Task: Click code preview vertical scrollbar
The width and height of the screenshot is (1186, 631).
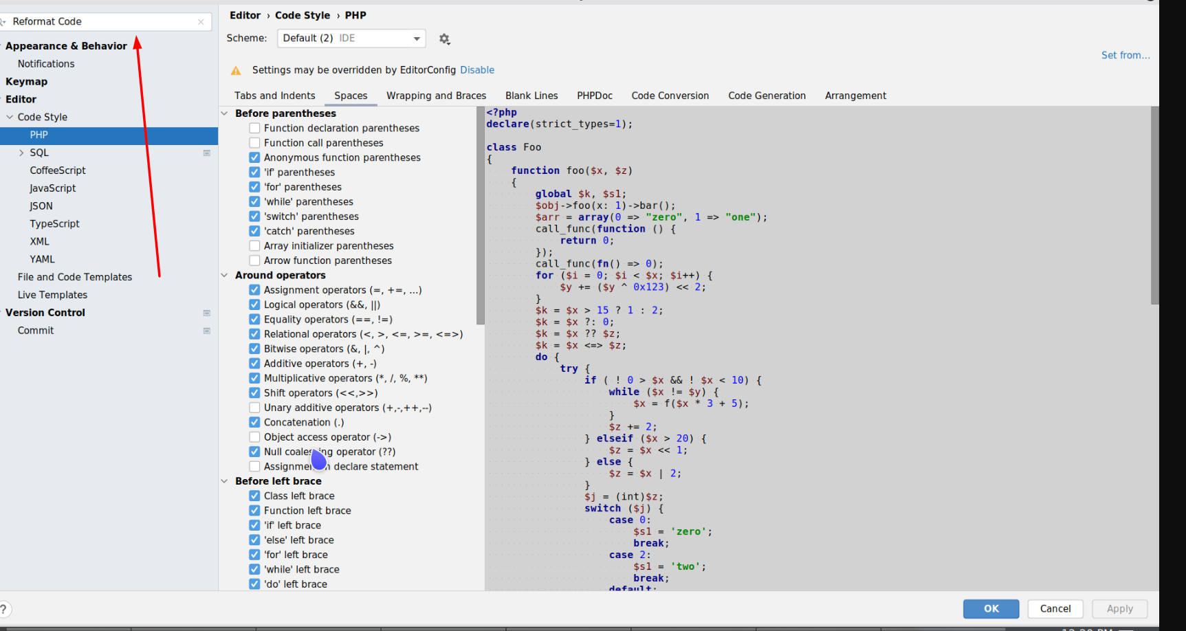Action: coord(1154,206)
